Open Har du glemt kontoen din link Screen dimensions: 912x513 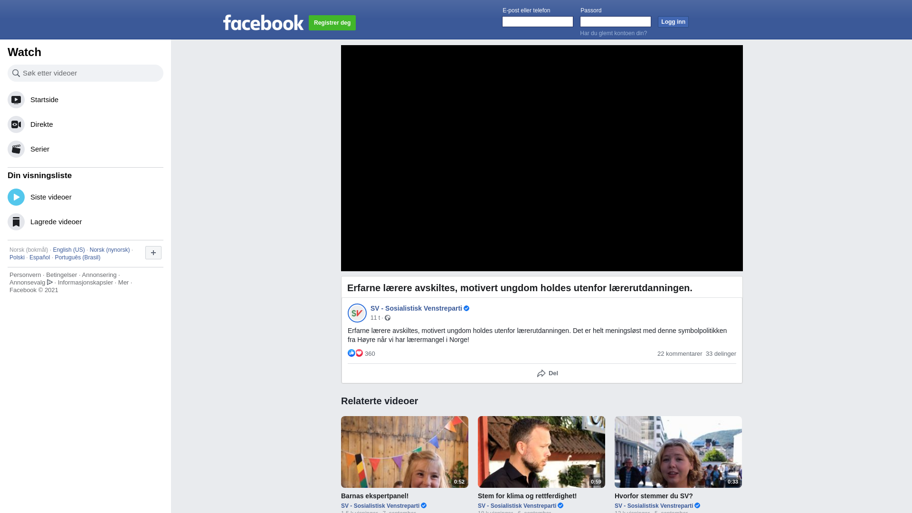pyautogui.click(x=613, y=33)
